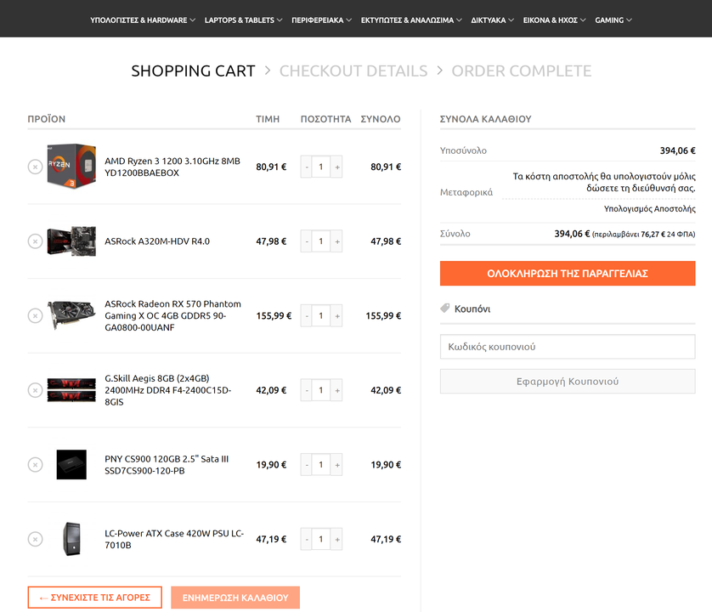The image size is (712, 612).
Task: Open G.Skill Aegis RAM thumbnail
Action: (x=71, y=390)
